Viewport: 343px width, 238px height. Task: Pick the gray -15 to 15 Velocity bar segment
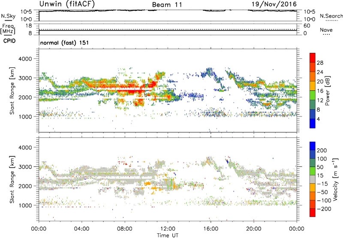pyautogui.click(x=313, y=179)
